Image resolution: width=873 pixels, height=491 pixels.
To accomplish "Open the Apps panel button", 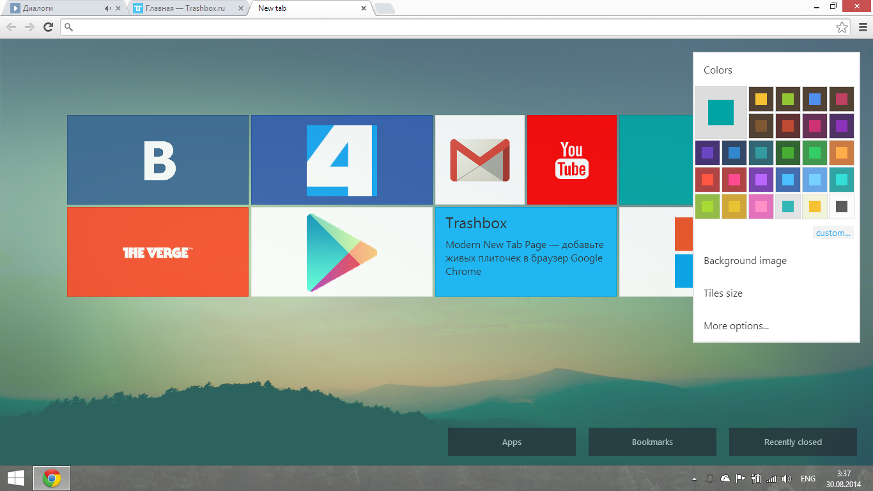I will pyautogui.click(x=512, y=442).
